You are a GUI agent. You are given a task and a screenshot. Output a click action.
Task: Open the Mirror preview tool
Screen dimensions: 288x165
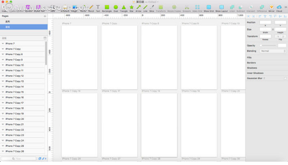point(271,8)
